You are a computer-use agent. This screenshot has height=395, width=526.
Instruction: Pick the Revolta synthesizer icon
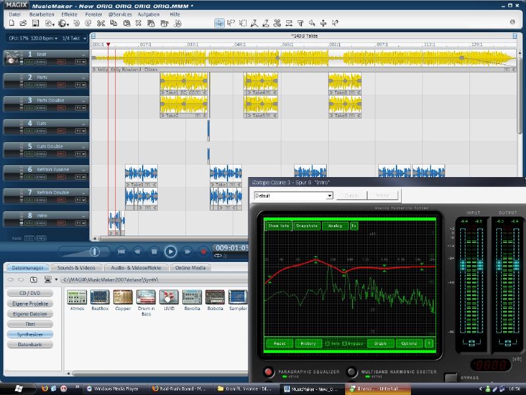192,298
